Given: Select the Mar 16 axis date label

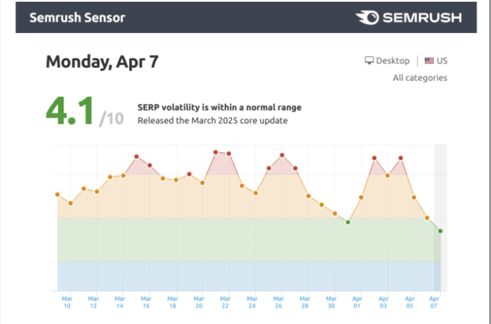Looking at the screenshot, I should (x=146, y=302).
